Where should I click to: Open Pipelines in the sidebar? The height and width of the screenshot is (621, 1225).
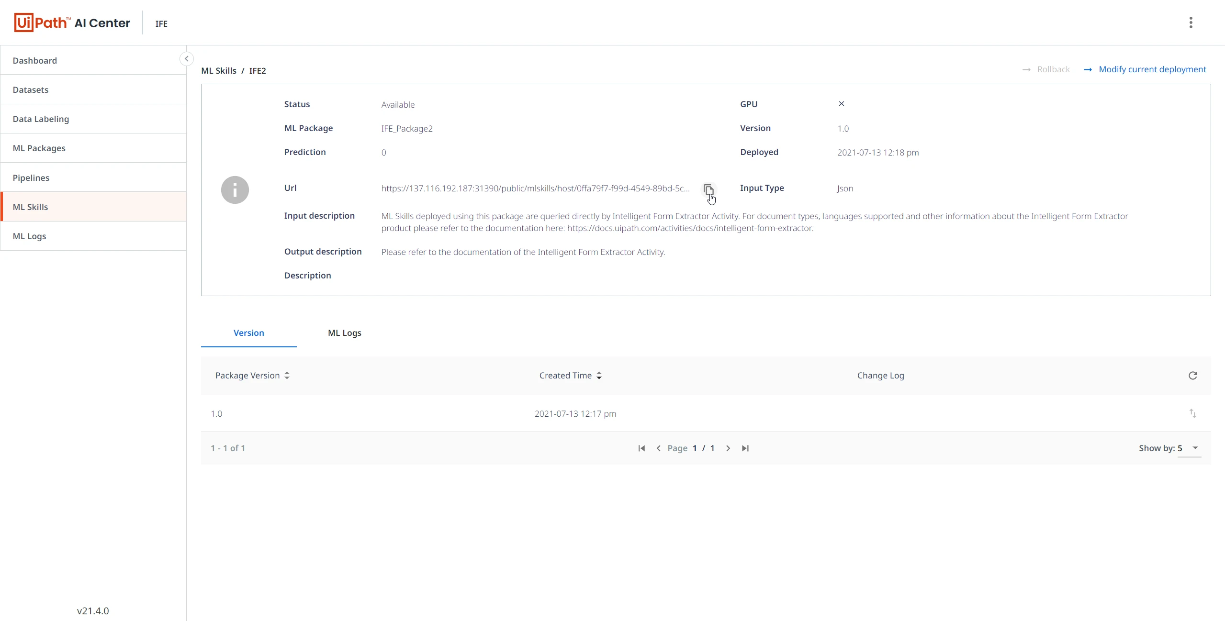[93, 177]
